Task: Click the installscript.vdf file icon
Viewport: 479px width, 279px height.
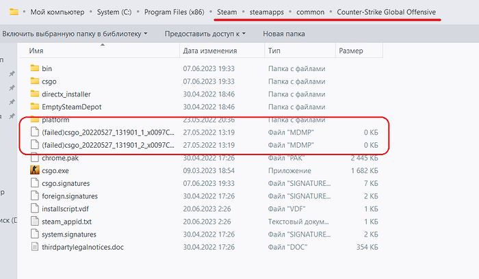Action: pos(35,209)
